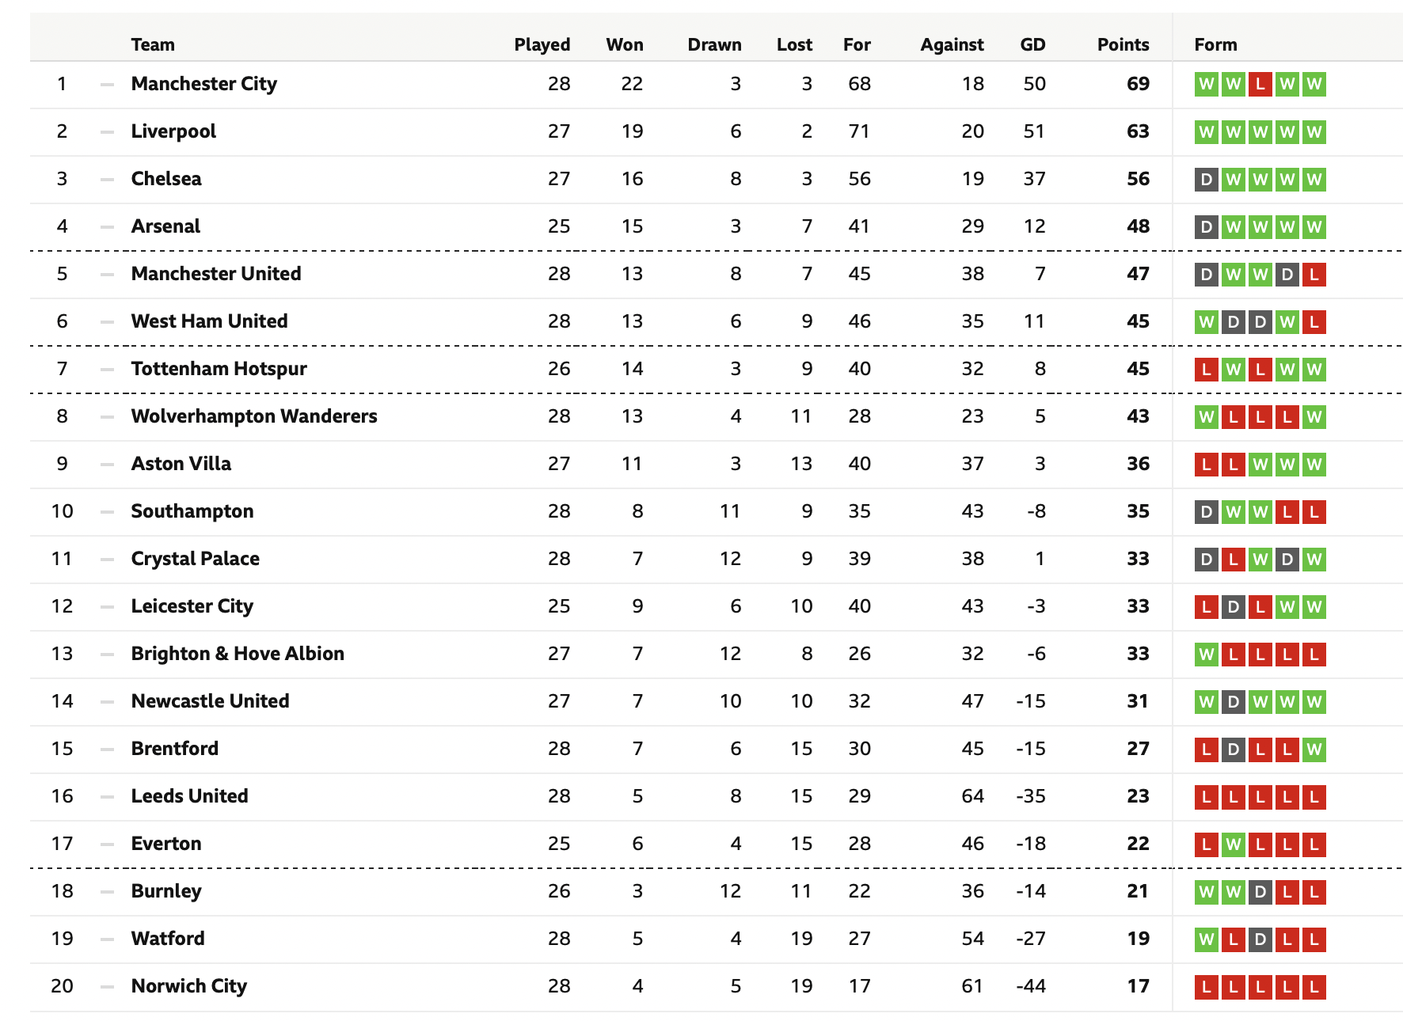Click Burnley's grey D form badge
The width and height of the screenshot is (1403, 1021).
point(1260,891)
